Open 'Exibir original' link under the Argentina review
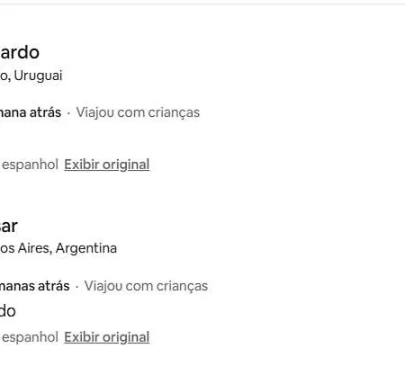The width and height of the screenshot is (405, 366). tap(107, 337)
